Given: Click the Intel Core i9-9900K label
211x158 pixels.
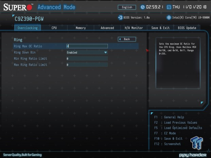Looking at the screenshot, I should coord(191,18).
